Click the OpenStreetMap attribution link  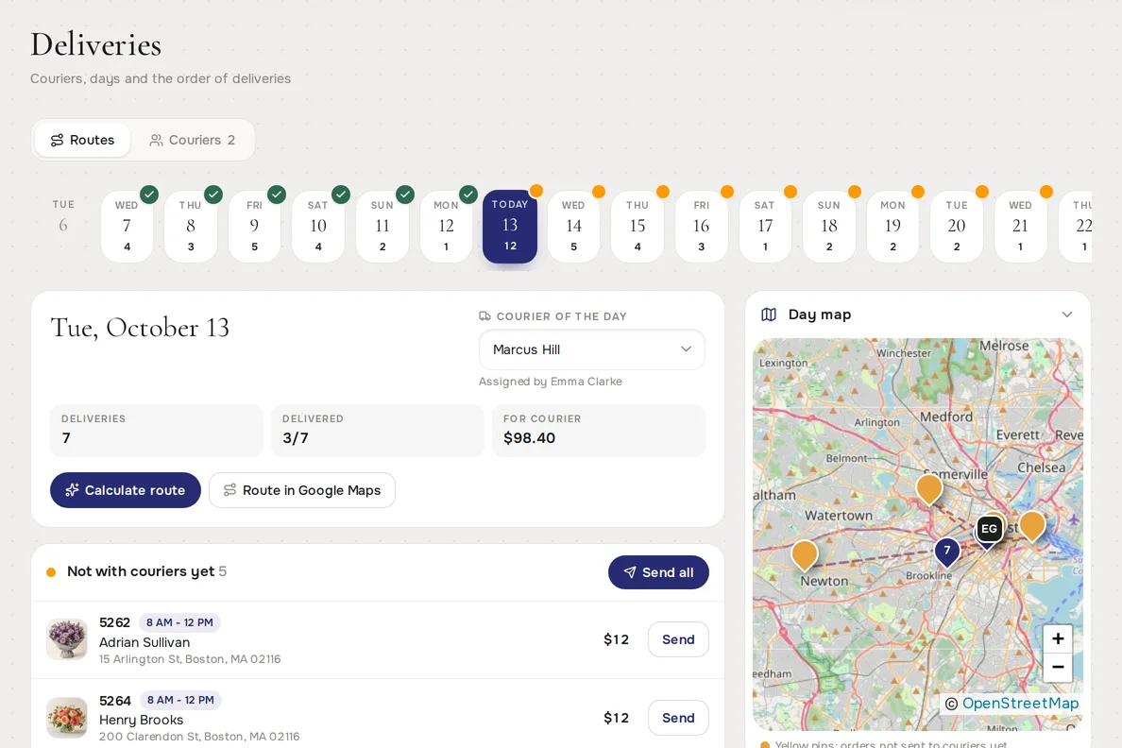1020,703
